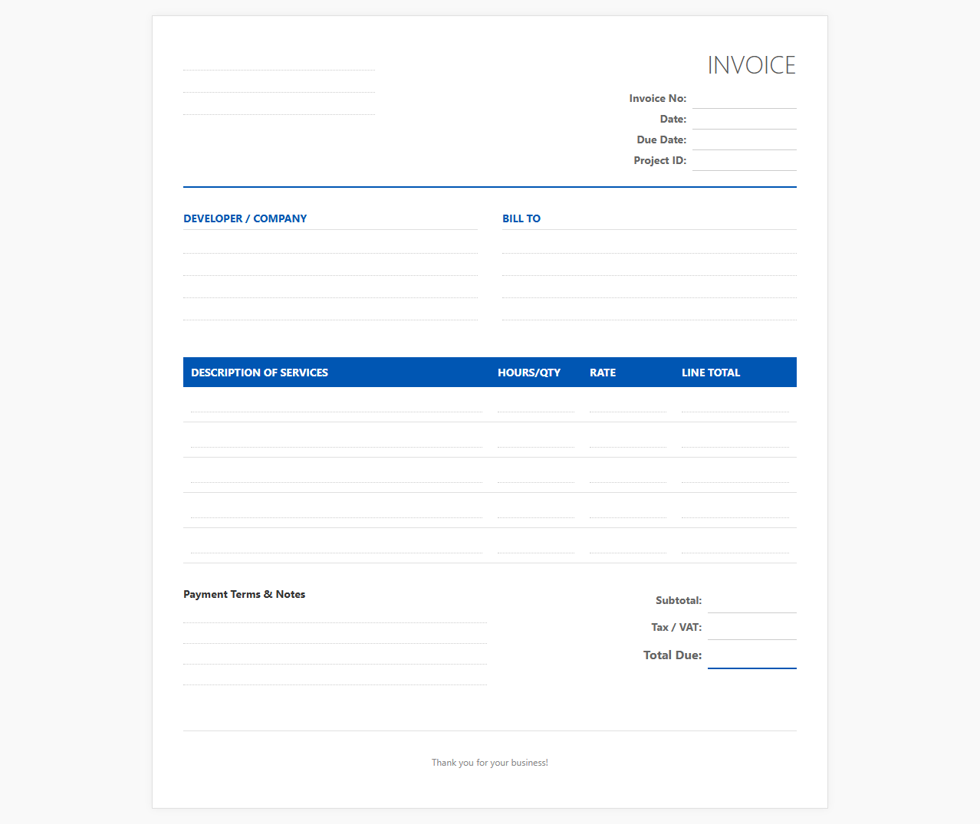Click the Total Due: label
The width and height of the screenshot is (980, 824).
[x=673, y=655]
